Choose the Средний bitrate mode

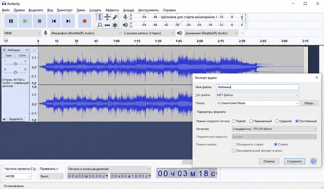(x=277, y=121)
